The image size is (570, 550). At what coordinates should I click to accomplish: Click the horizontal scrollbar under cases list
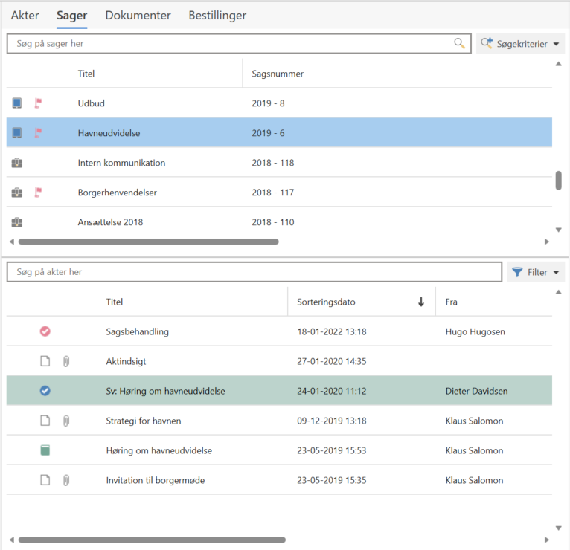point(148,242)
